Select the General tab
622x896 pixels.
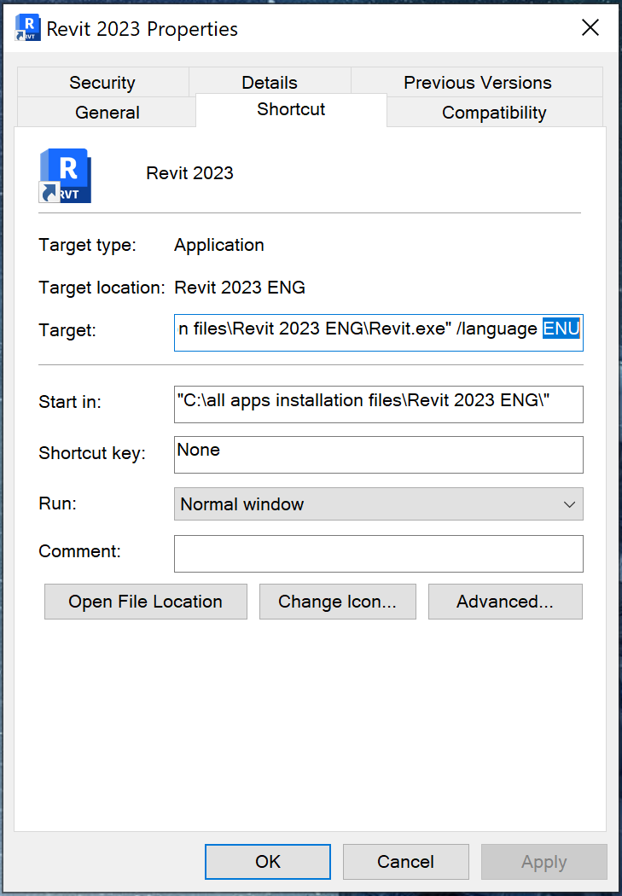point(108,113)
